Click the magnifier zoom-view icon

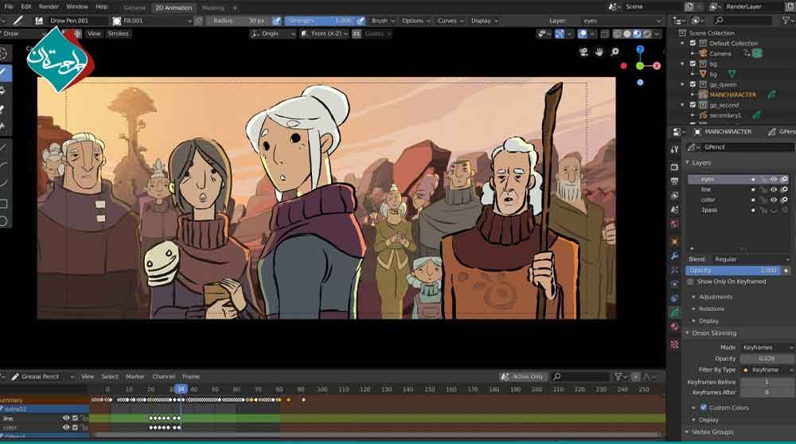point(615,52)
